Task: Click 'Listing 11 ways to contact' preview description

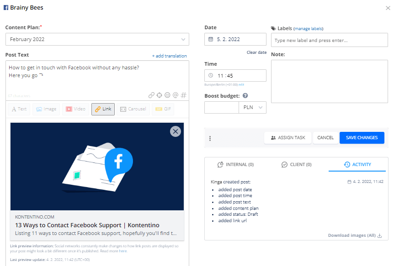Action: 96,234
